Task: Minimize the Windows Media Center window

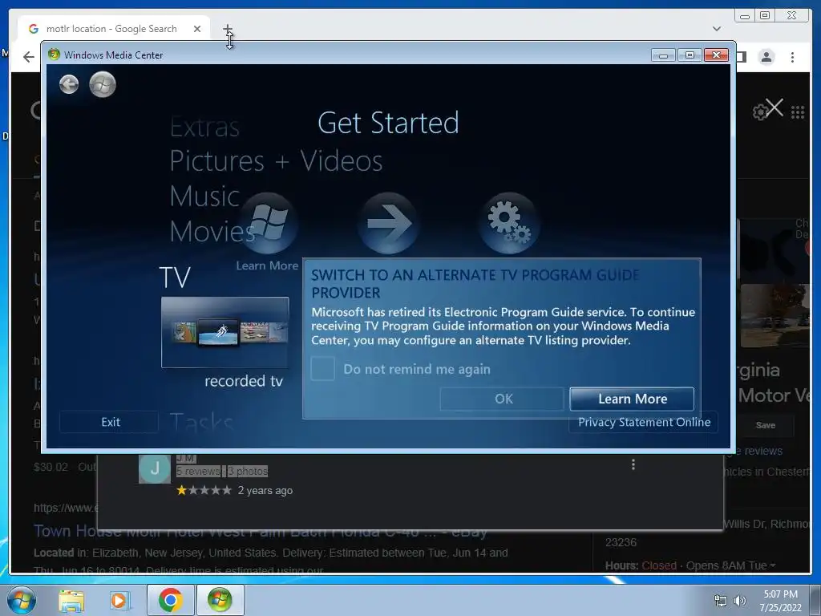Action: pyautogui.click(x=664, y=55)
